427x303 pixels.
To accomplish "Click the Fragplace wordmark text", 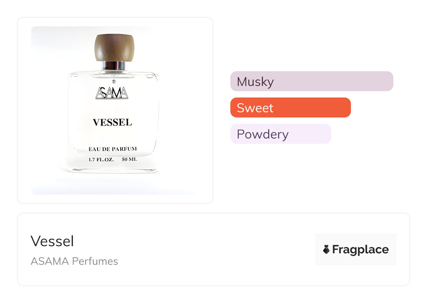I will click(x=360, y=249).
